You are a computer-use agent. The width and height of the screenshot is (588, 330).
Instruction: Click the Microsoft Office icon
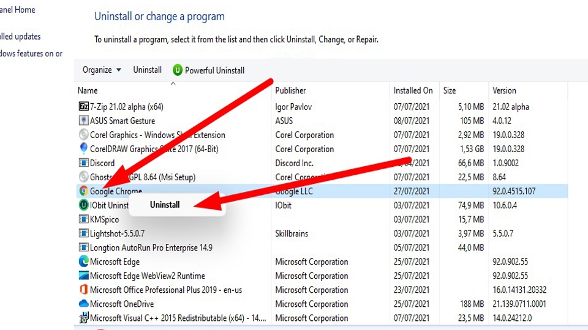(83, 290)
